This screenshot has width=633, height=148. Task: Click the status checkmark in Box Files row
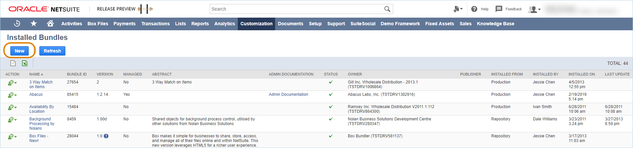pyautogui.click(x=331, y=136)
